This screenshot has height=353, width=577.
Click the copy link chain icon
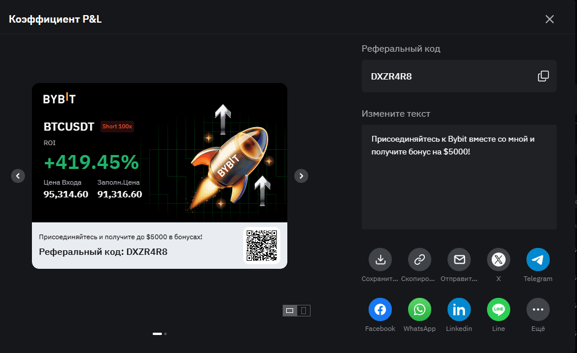[420, 260]
